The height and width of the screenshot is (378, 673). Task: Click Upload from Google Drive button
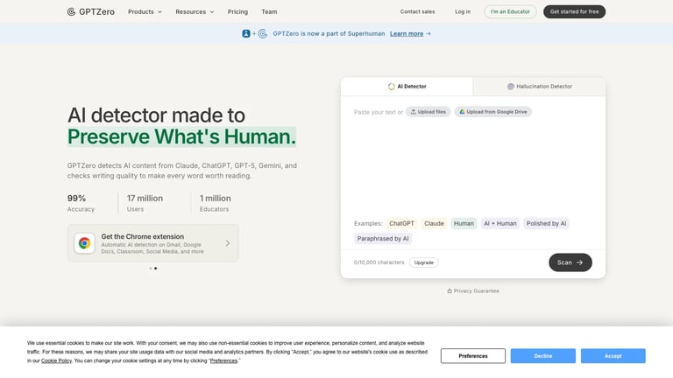pyautogui.click(x=493, y=112)
